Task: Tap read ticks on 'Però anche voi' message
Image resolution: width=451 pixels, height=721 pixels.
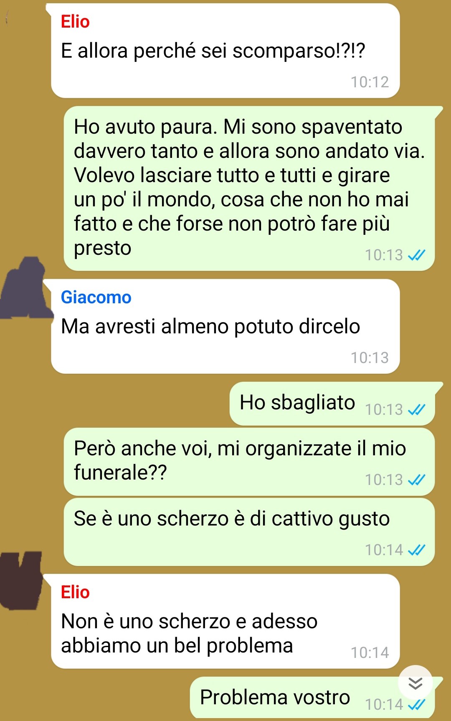Action: click(x=416, y=480)
